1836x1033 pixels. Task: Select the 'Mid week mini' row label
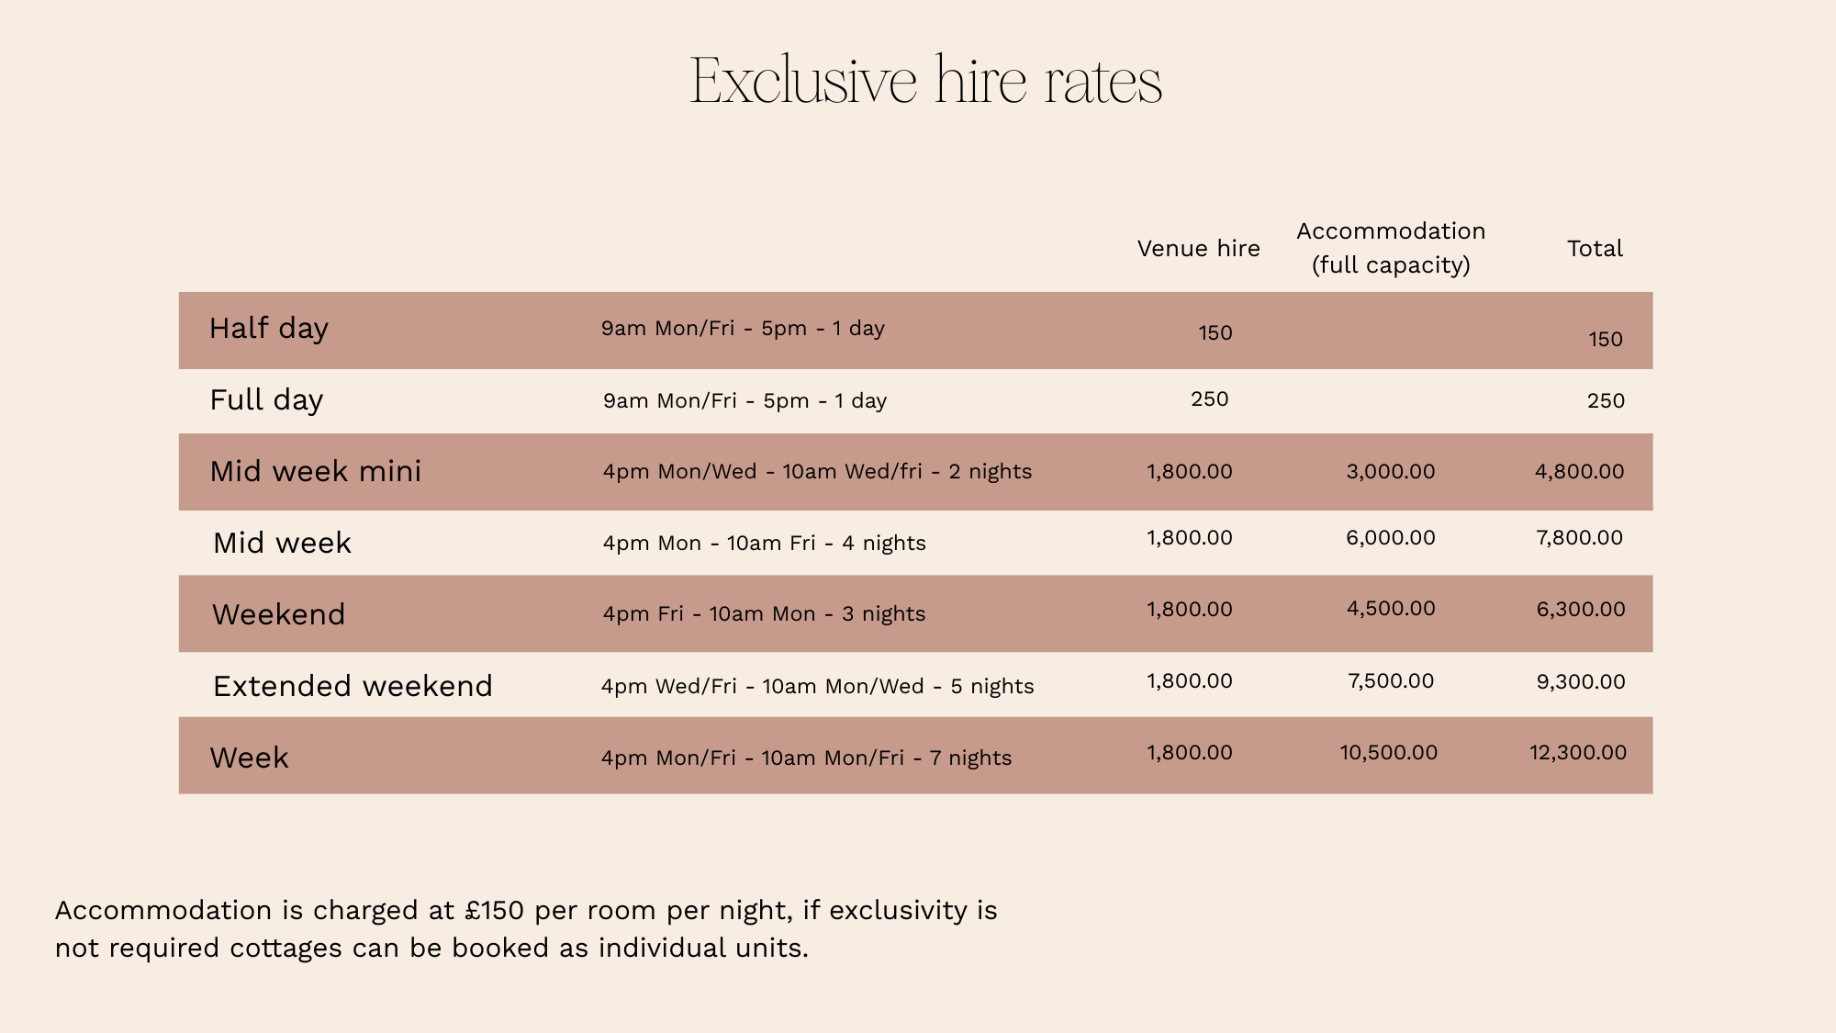315,471
